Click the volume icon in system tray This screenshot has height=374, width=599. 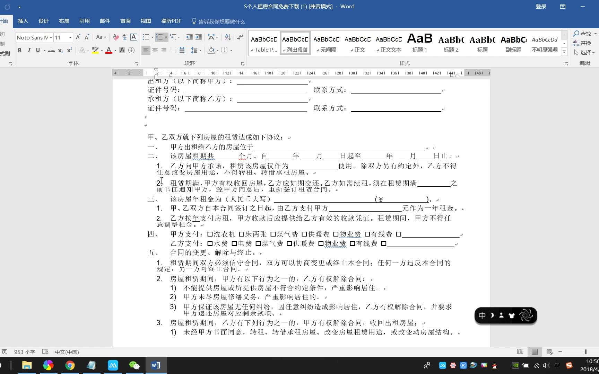coord(546,365)
